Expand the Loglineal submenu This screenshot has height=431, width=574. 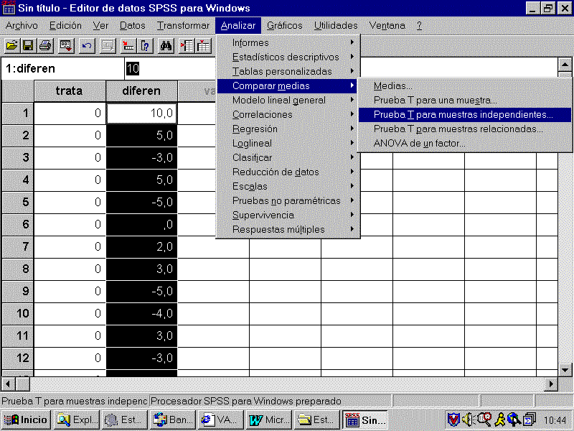[x=288, y=143]
